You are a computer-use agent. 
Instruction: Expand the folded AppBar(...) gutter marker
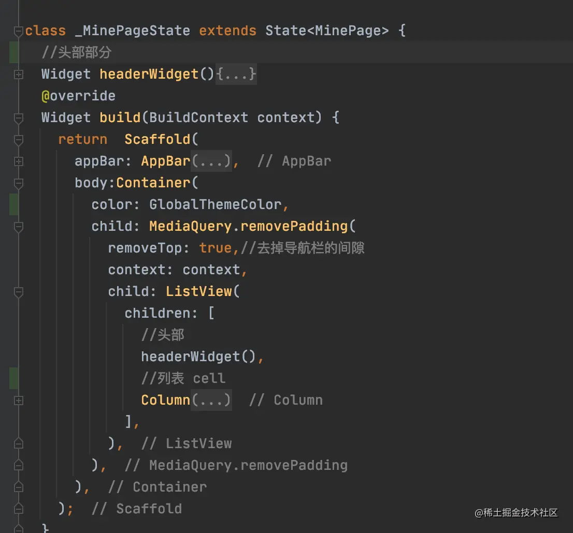18,161
